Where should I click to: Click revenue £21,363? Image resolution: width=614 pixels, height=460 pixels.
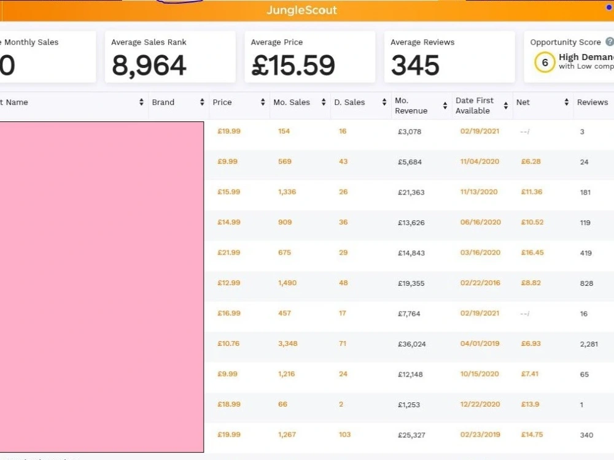point(411,192)
